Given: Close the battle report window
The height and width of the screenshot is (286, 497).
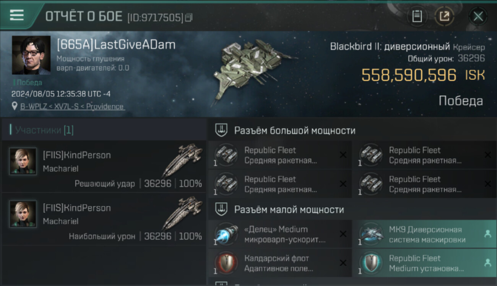Looking at the screenshot, I should (478, 16).
